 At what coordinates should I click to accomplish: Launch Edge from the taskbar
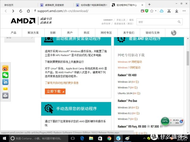tap(82, 138)
